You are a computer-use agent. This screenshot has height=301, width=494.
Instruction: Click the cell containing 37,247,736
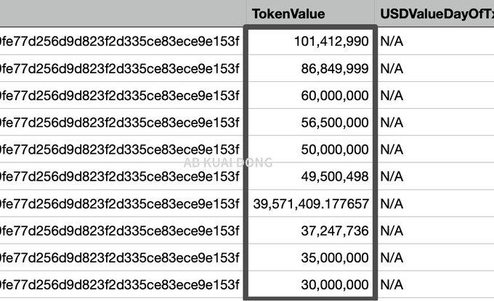(311, 231)
